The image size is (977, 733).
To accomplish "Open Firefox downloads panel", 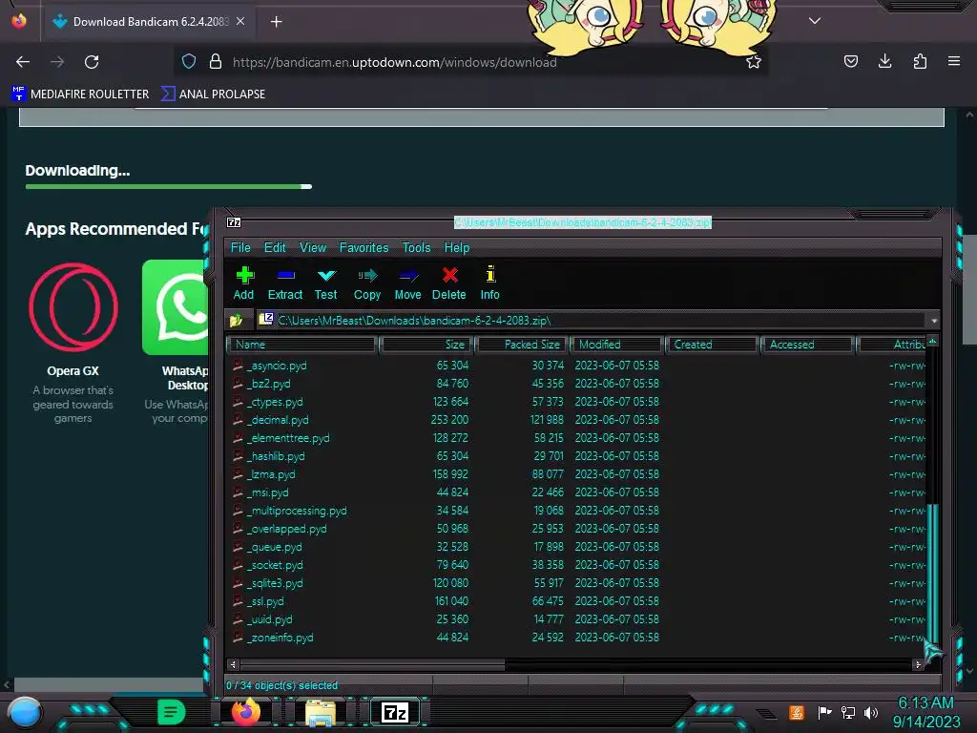I will (884, 61).
